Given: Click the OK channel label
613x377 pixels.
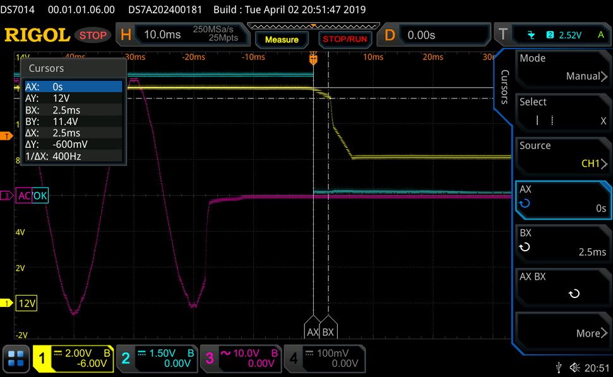Looking at the screenshot, I should [x=40, y=196].
